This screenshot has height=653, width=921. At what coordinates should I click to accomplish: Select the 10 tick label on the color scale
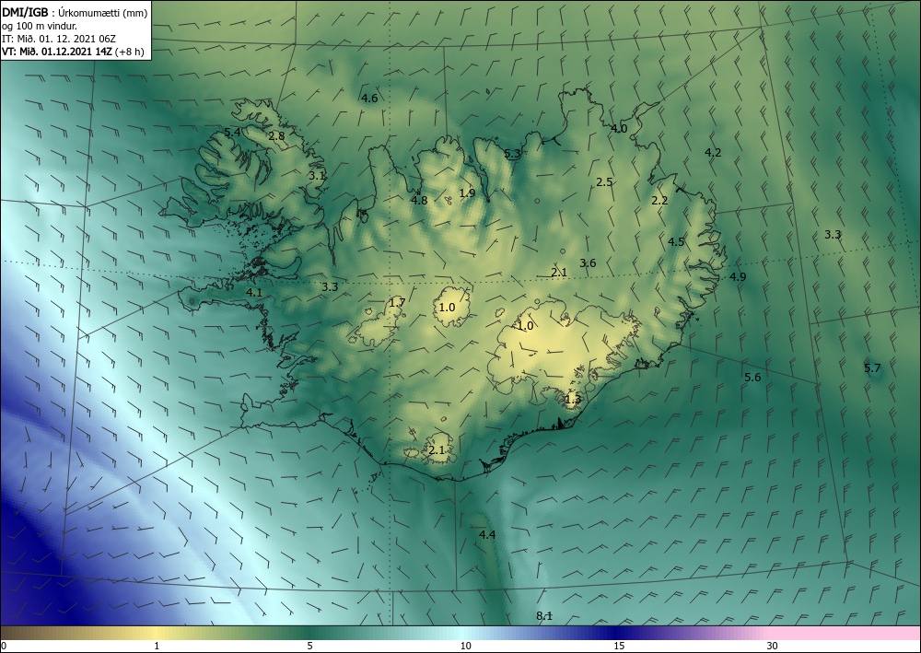tap(465, 646)
